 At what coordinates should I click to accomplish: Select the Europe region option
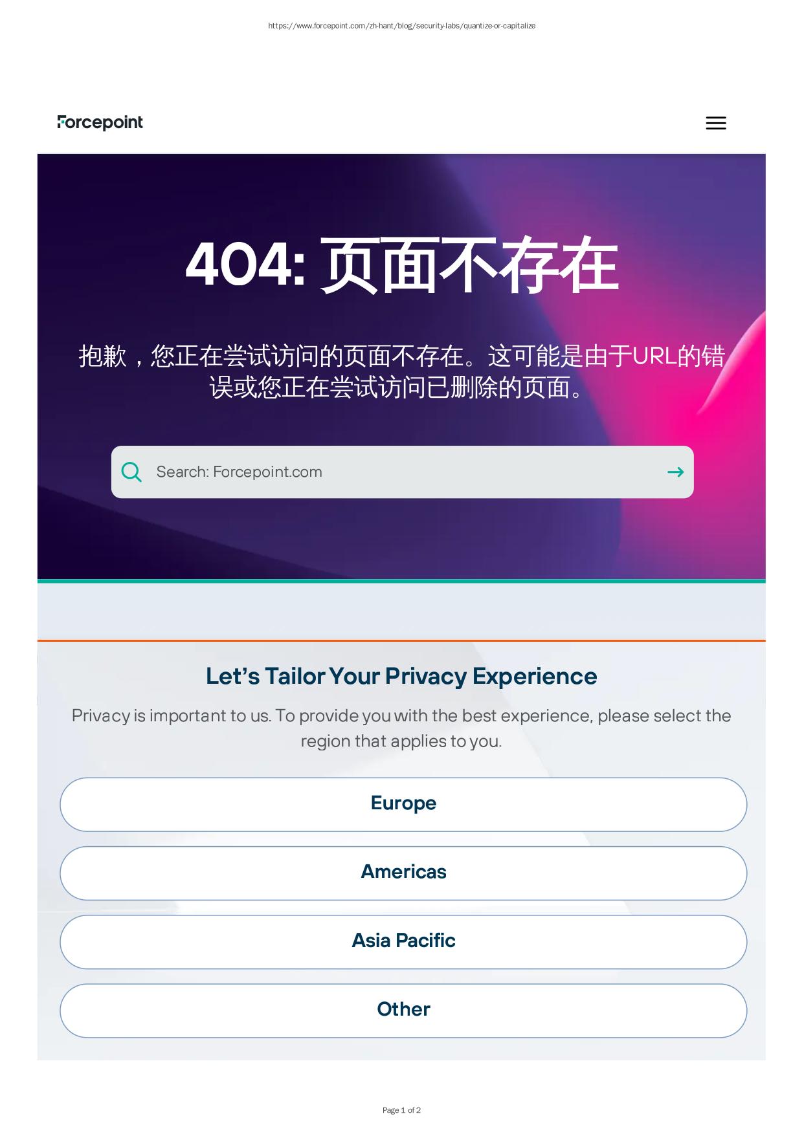pyautogui.click(x=403, y=804)
